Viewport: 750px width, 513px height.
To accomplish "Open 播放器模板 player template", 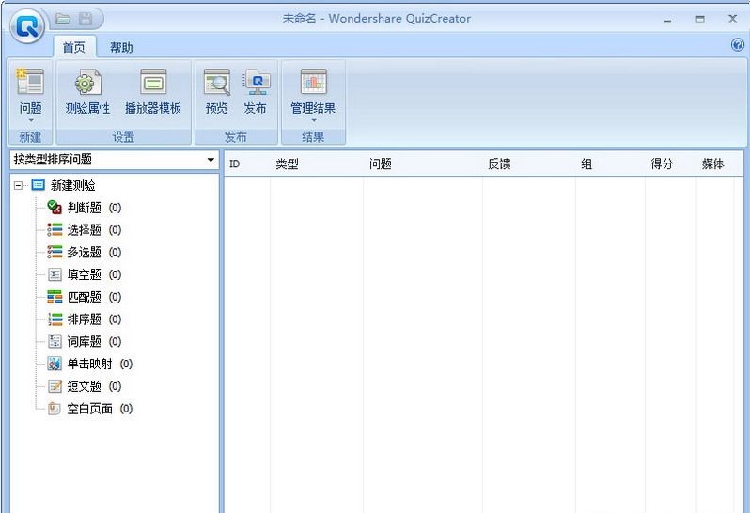I will (x=153, y=93).
